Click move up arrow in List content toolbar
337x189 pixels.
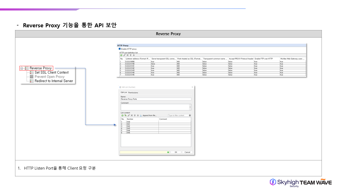point(135,115)
